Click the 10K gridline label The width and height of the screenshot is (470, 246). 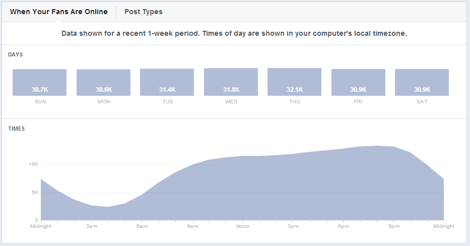pyautogui.click(x=33, y=164)
